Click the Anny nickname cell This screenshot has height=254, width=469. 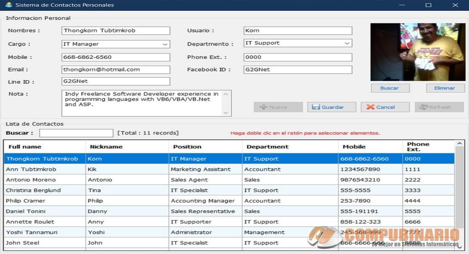point(127,222)
